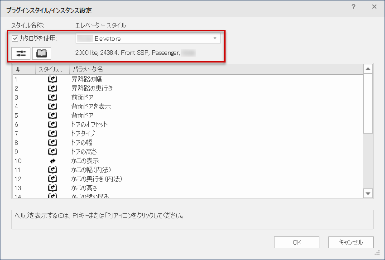Click the # column header
Viewport: 385px width, 260px height.
(x=24, y=69)
